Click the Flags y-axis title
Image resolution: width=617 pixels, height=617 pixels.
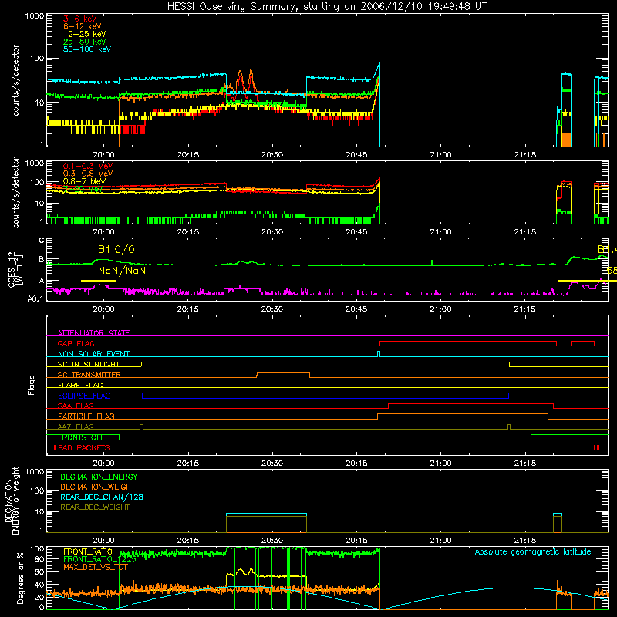pyautogui.click(x=32, y=385)
